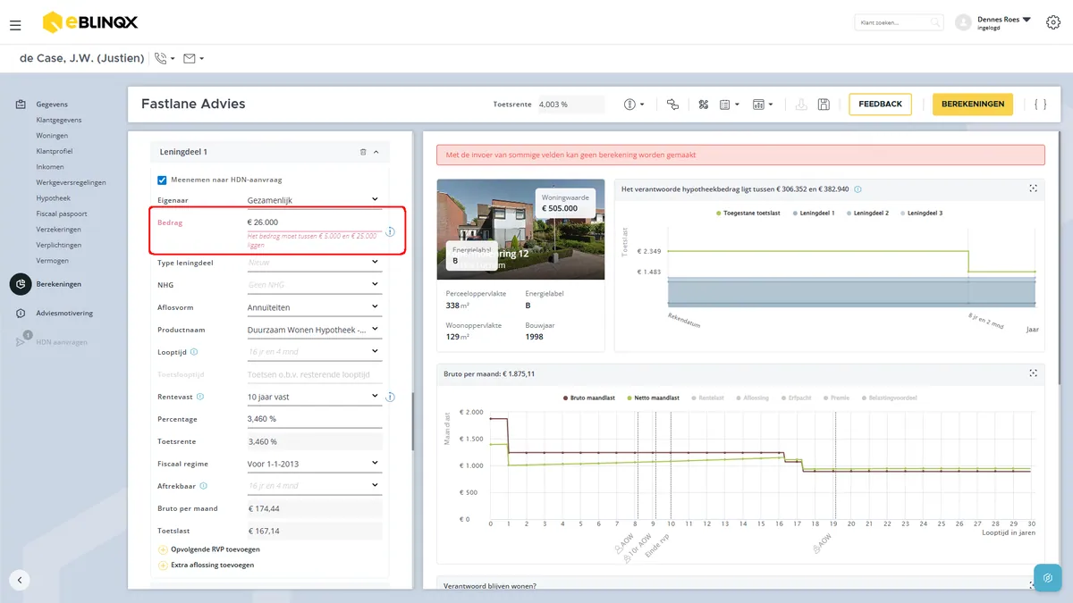Open the email envelope options icon
1073x603 pixels.
189,59
